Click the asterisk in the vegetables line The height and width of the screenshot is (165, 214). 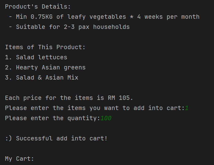[x=132, y=17]
